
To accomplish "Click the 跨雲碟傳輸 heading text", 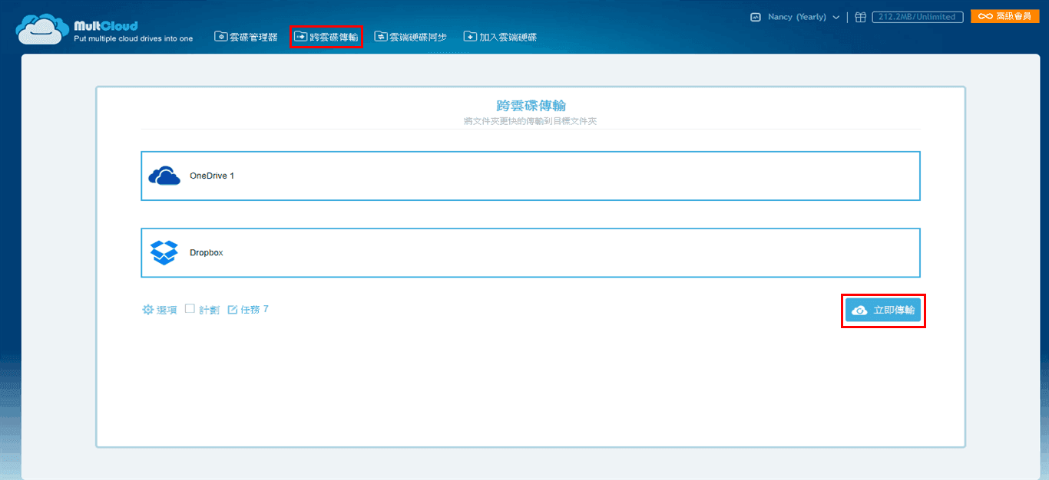I will 531,105.
